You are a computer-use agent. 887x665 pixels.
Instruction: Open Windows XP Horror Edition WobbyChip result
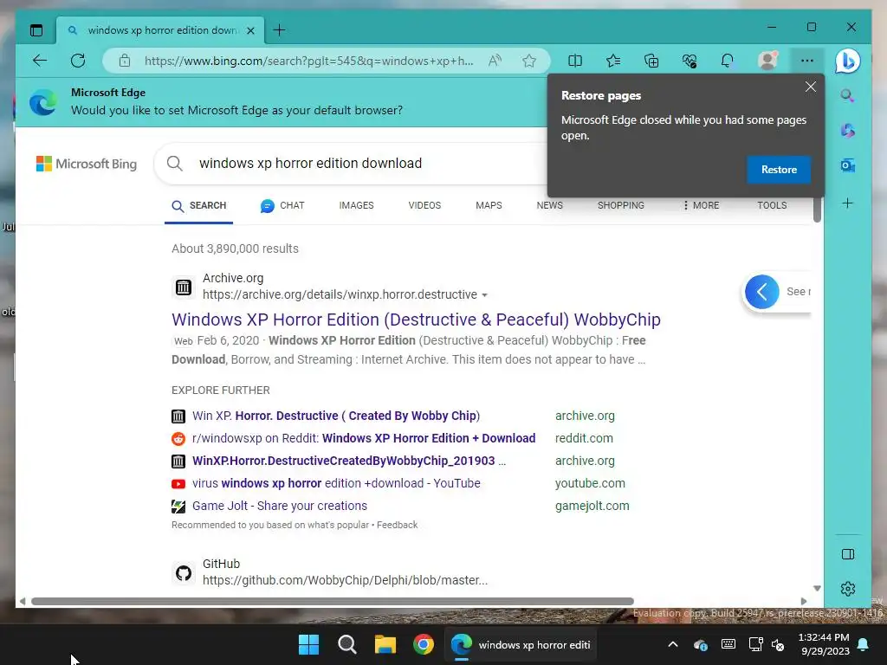pos(416,320)
